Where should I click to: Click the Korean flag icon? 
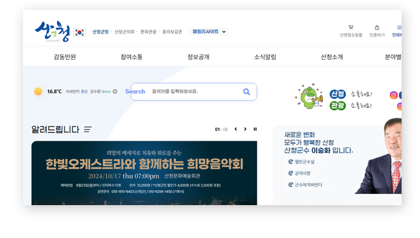pos(79,32)
